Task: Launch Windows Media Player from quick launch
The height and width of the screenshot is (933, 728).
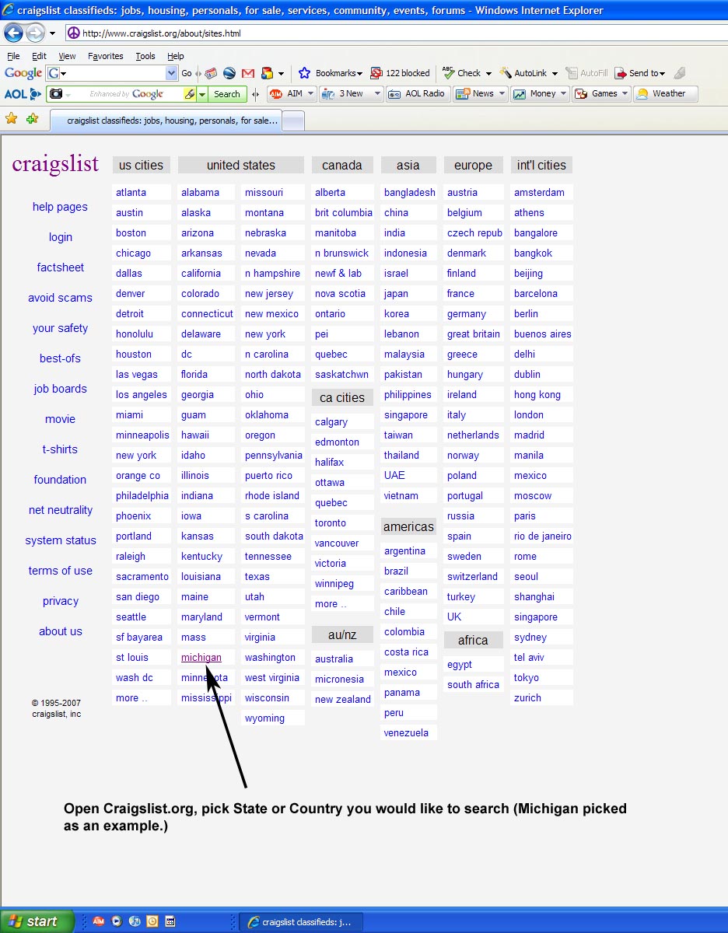Action: click(117, 921)
